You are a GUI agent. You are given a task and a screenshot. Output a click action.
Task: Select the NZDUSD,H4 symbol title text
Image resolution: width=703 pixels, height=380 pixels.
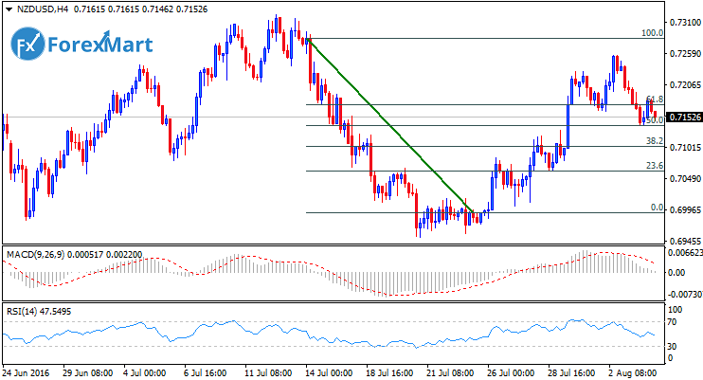pos(41,9)
